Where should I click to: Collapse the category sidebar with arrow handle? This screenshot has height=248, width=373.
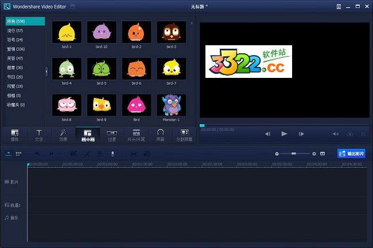coord(46,72)
